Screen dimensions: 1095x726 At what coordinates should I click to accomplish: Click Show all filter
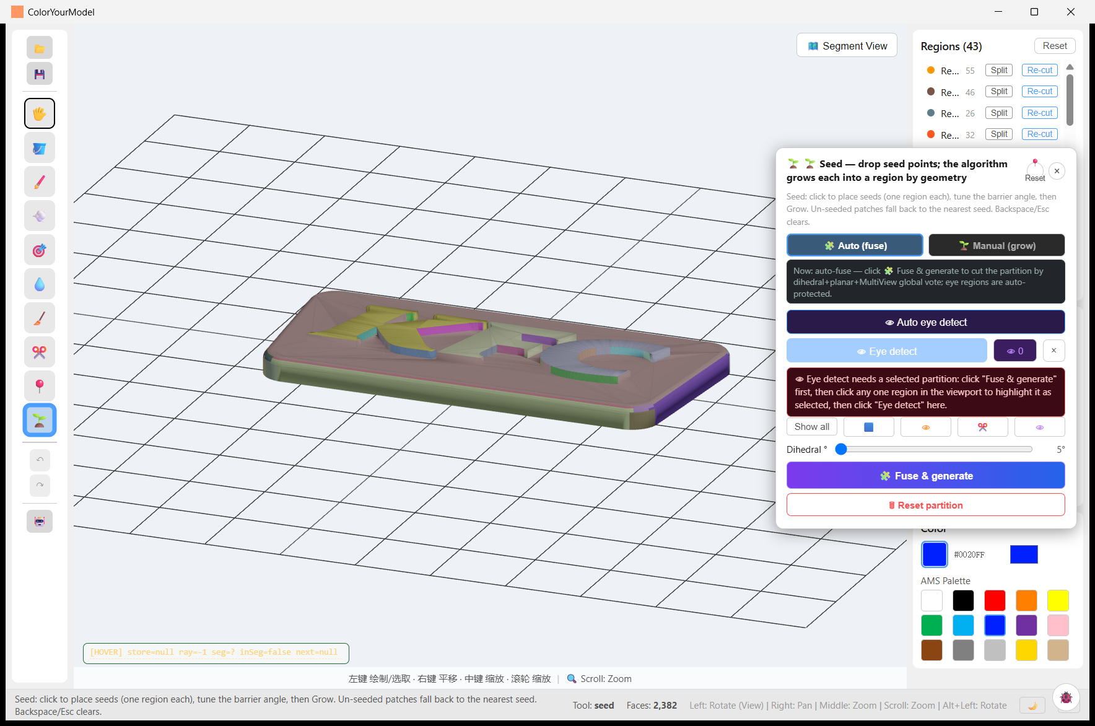(x=812, y=427)
